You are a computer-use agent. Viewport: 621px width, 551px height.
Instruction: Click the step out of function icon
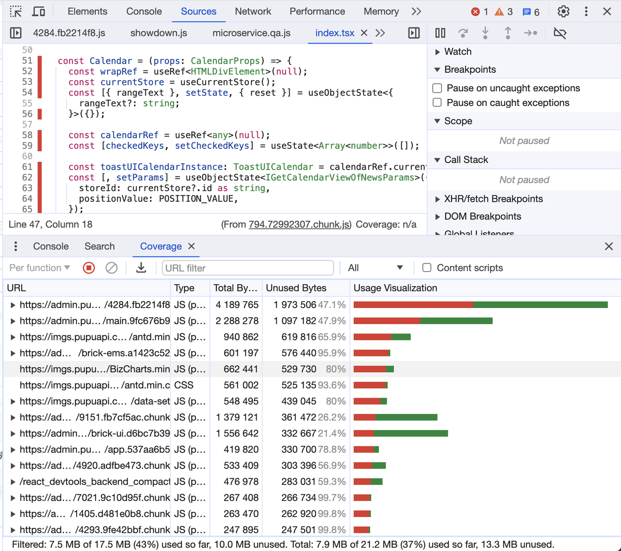[508, 33]
